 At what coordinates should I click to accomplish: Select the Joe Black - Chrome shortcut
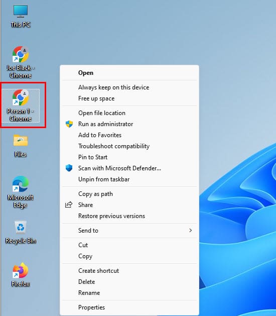click(x=21, y=62)
